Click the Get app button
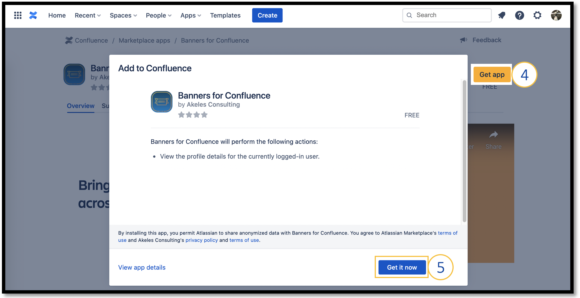Screen dimensions: 580x298 (x=492, y=74)
